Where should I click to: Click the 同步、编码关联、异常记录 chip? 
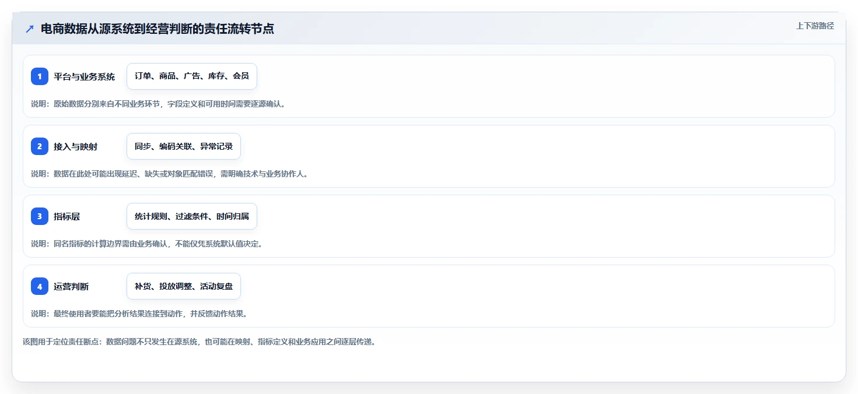(x=184, y=146)
